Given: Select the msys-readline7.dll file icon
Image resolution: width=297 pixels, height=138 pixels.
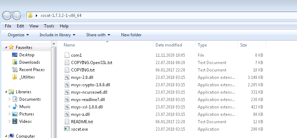Looking at the screenshot, I should click(67, 100).
